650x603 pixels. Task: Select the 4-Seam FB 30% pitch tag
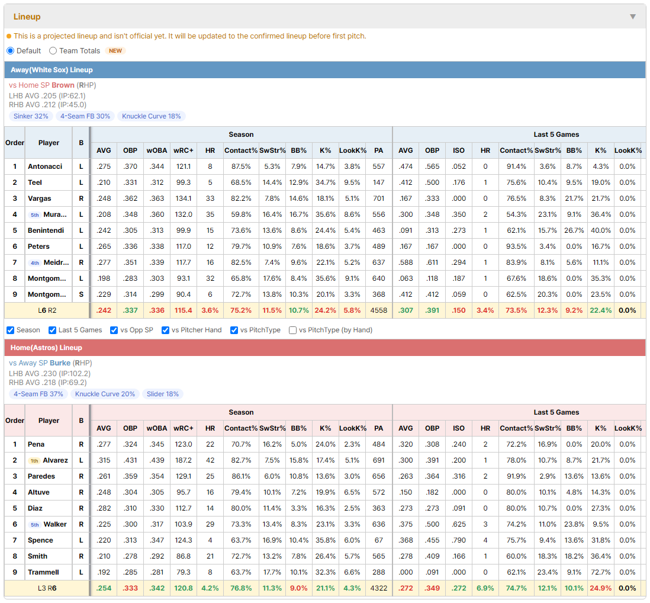(x=85, y=116)
